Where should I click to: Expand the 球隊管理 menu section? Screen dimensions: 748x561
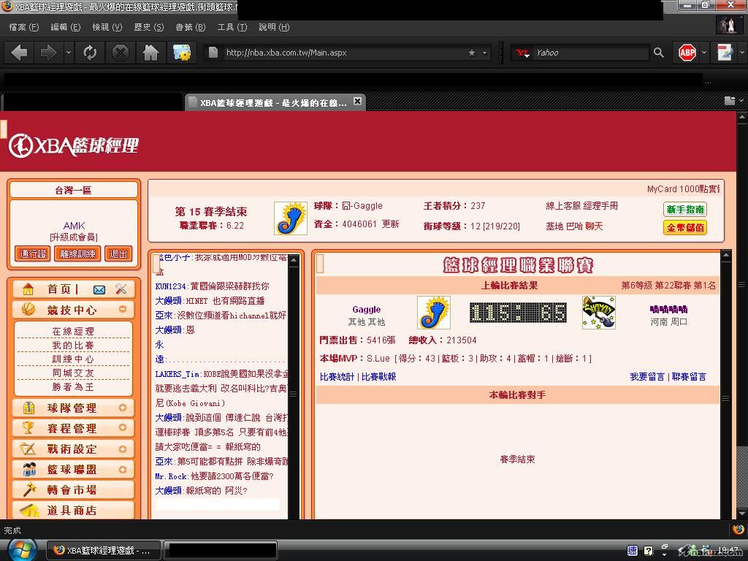(123, 408)
